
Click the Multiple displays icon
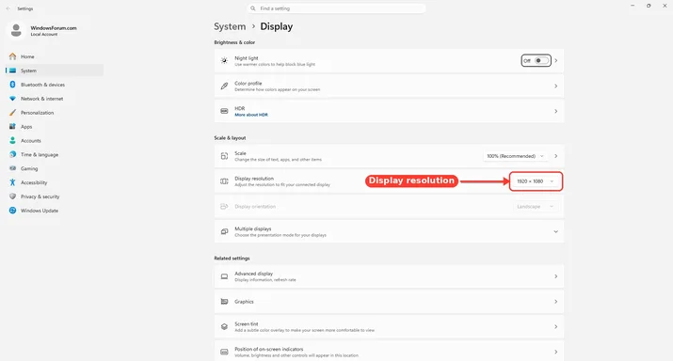[x=224, y=231]
